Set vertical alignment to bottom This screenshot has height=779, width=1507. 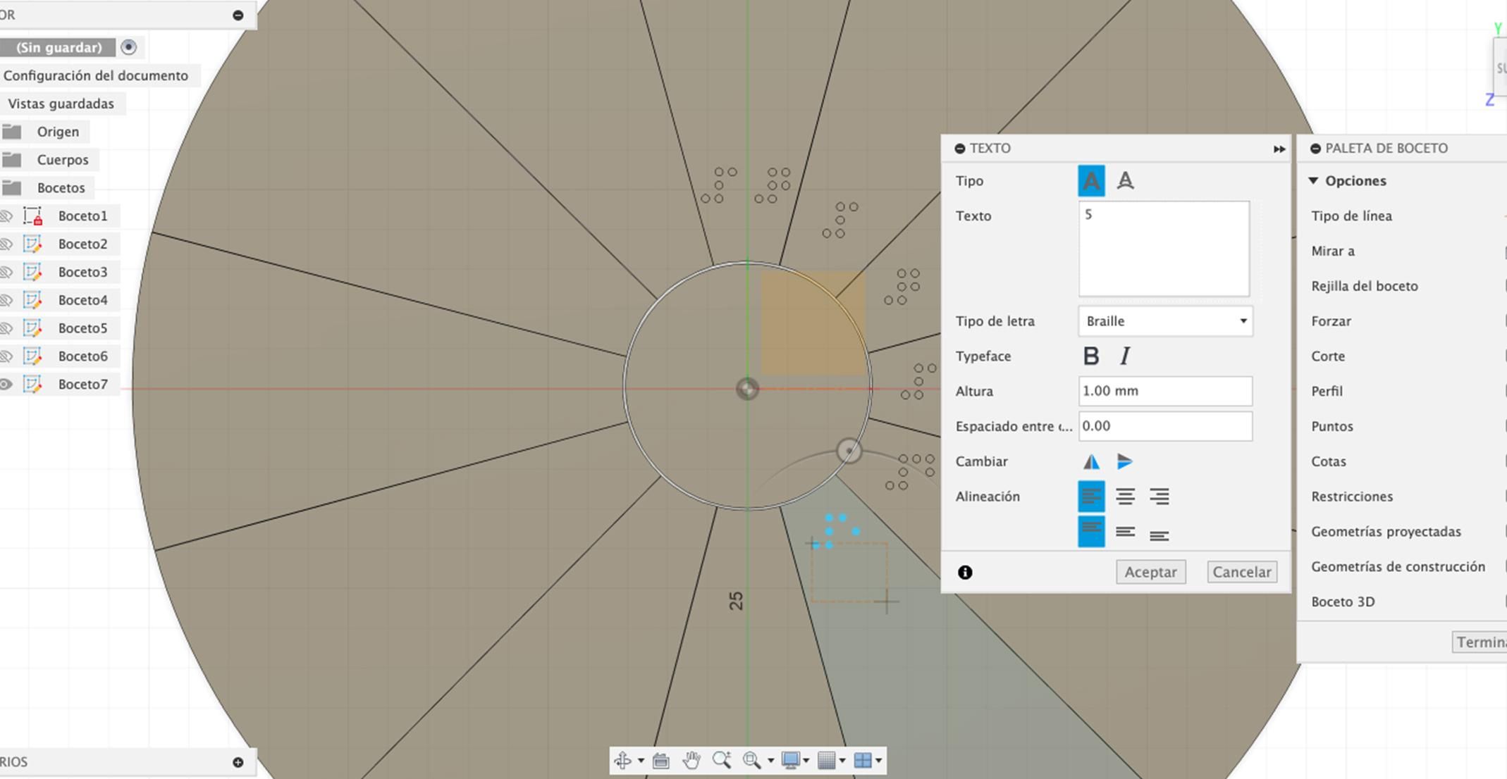tap(1159, 536)
